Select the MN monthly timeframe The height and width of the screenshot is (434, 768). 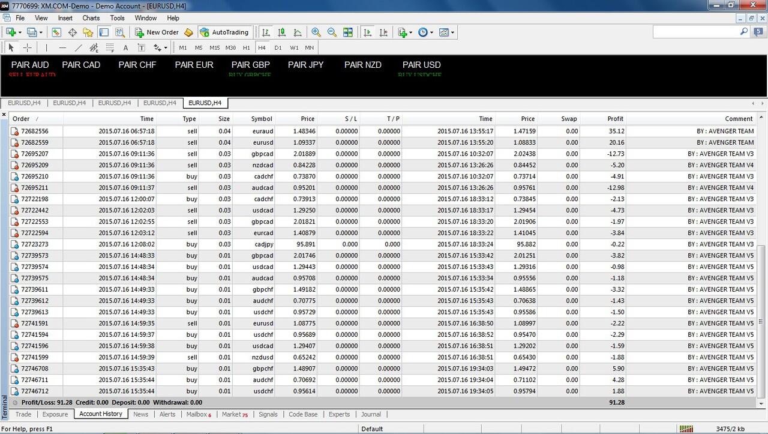[x=310, y=47]
